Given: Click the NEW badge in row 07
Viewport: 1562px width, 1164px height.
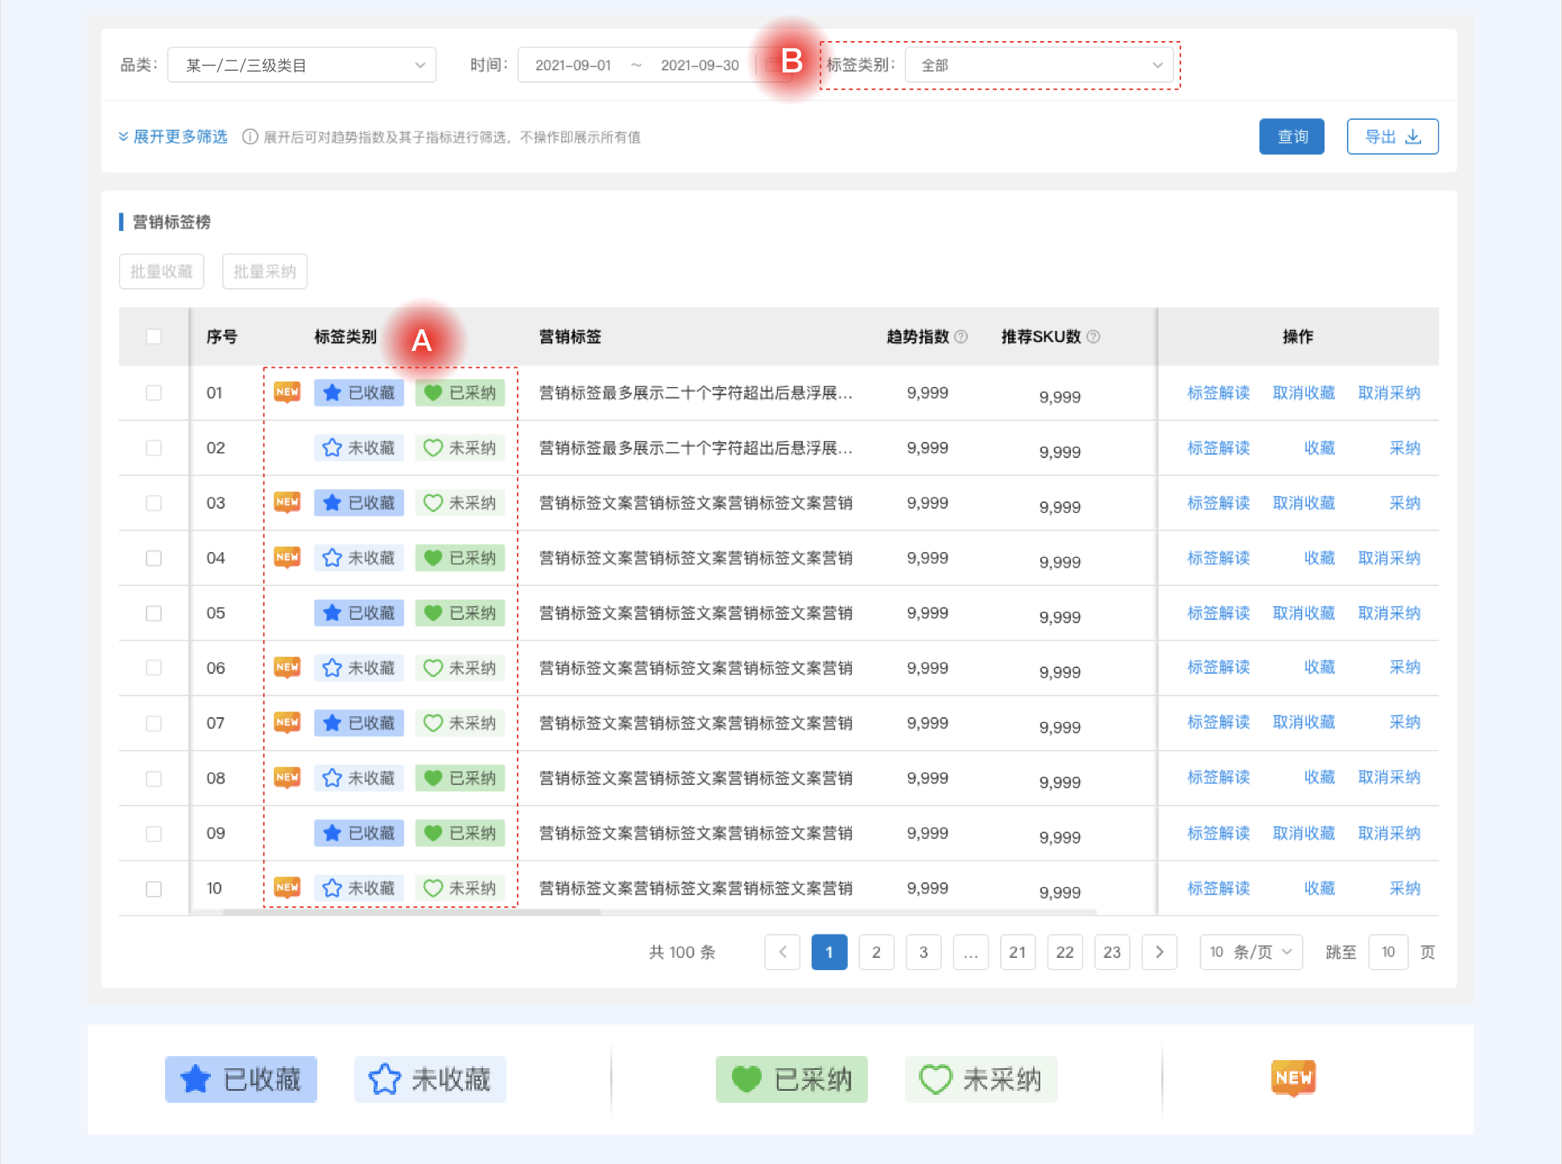Looking at the screenshot, I should pos(287,723).
